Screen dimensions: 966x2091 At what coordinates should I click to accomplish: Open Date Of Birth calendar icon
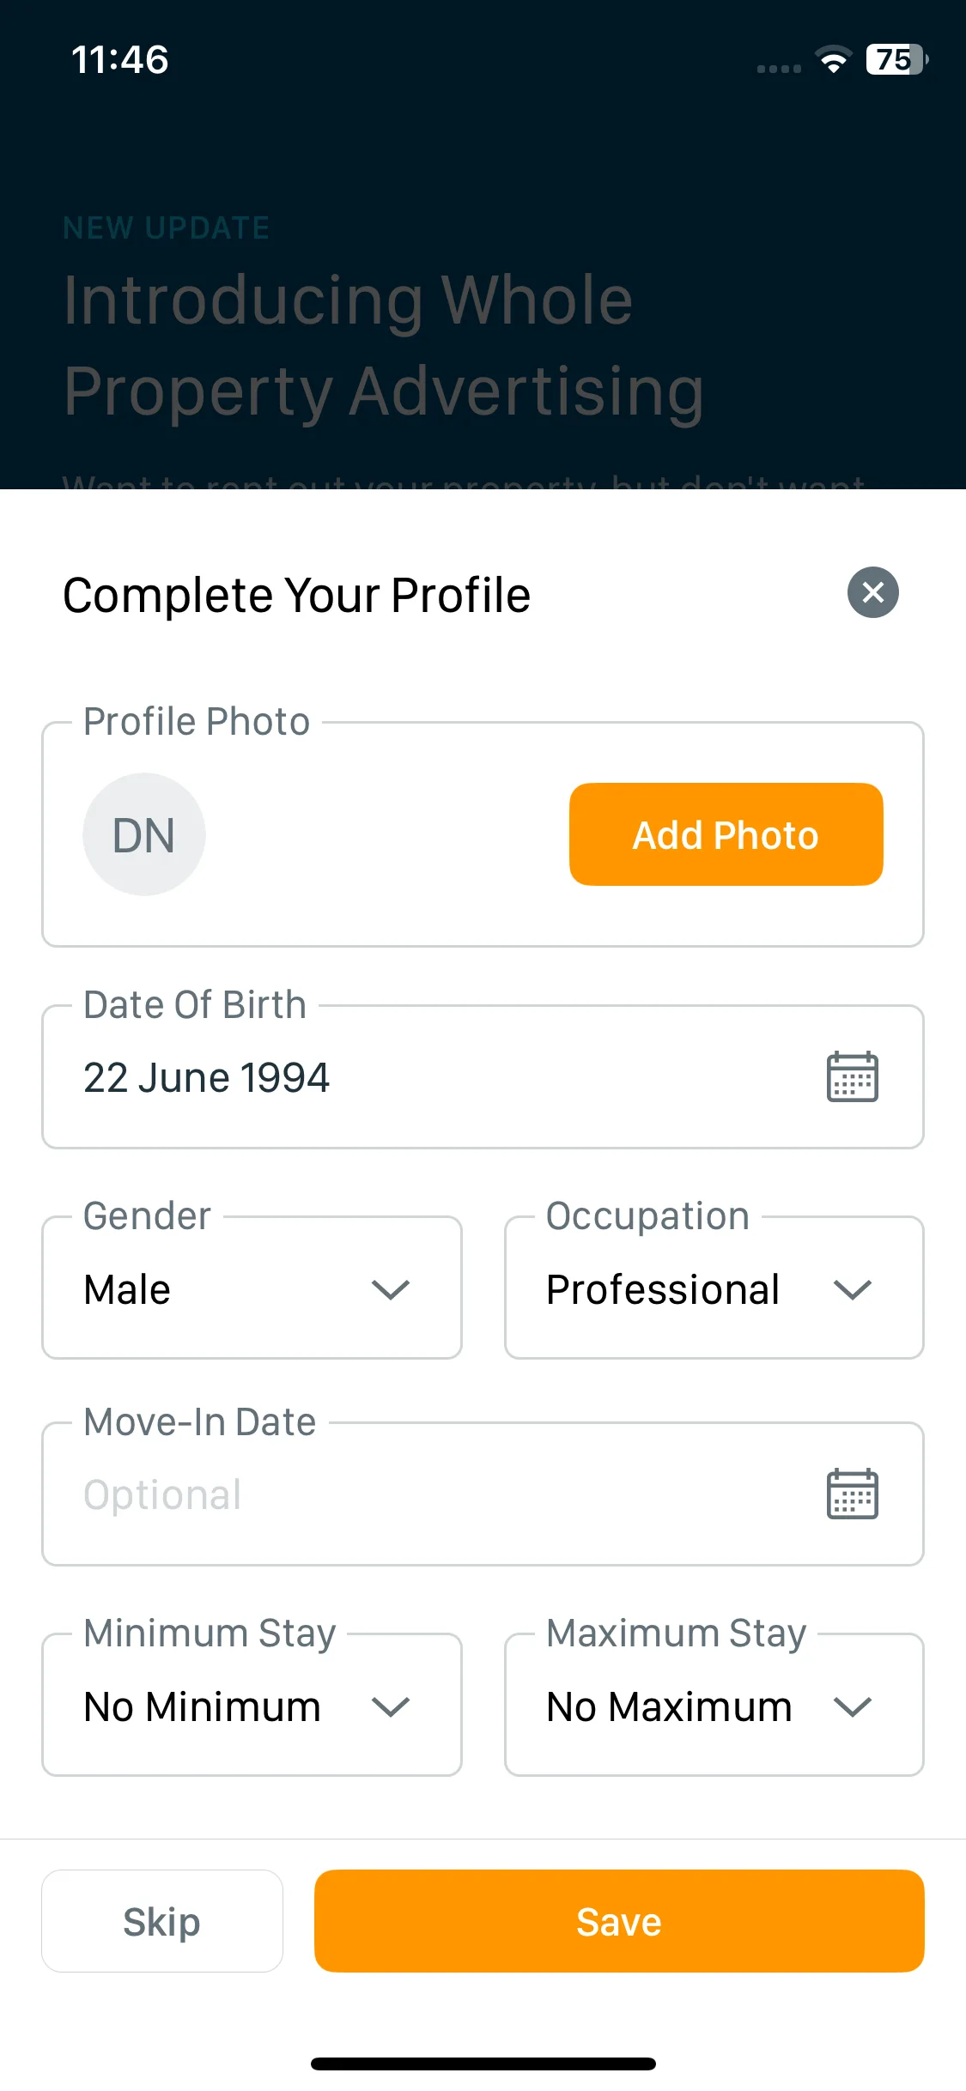point(852,1076)
